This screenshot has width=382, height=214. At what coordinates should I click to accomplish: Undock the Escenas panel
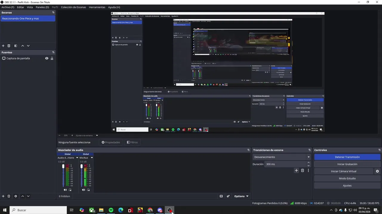tap(53, 12)
